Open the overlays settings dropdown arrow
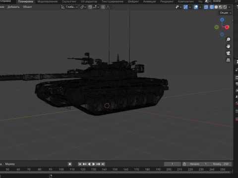Image resolution: width=238 pixels, height=178 pixels. [x=200, y=7]
